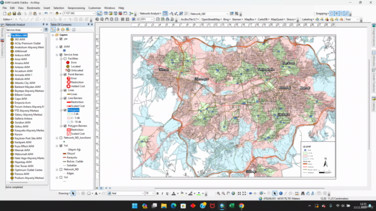This screenshot has height=211, width=376.
Task: Open the Fast labeling quality dropdown
Action: click(x=358, y=19)
